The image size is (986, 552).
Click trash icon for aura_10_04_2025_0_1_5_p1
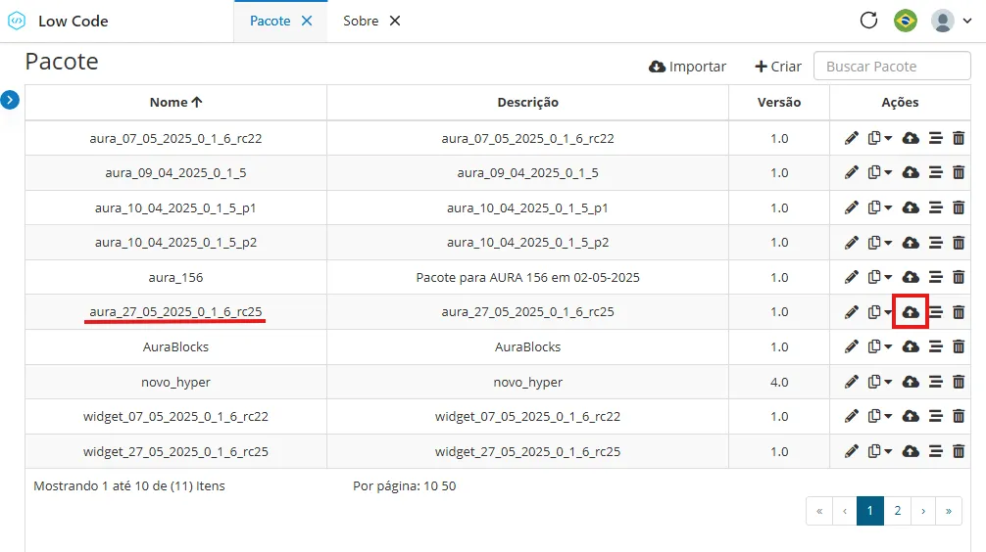(959, 207)
